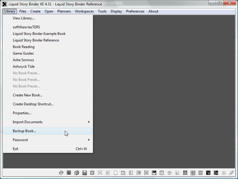Click the solid gray square icon

pyautogui.click(x=92, y=173)
